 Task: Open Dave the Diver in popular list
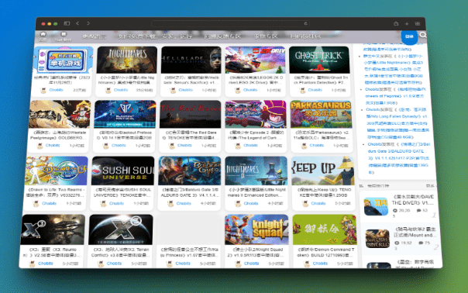[x=413, y=199]
